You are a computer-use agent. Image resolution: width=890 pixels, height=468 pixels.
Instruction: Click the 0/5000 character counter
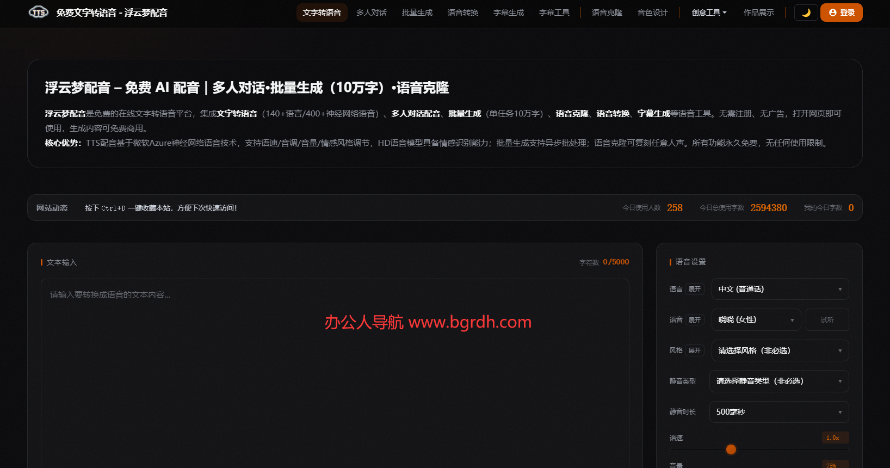click(616, 262)
